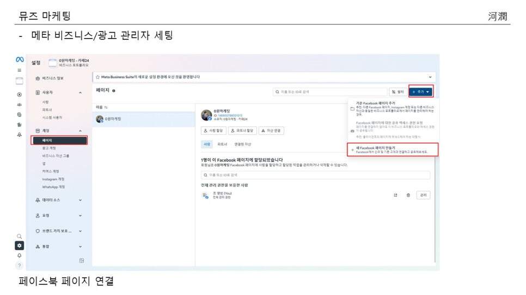
Task: Select 파트너 under 사용자
Action: click(47, 110)
